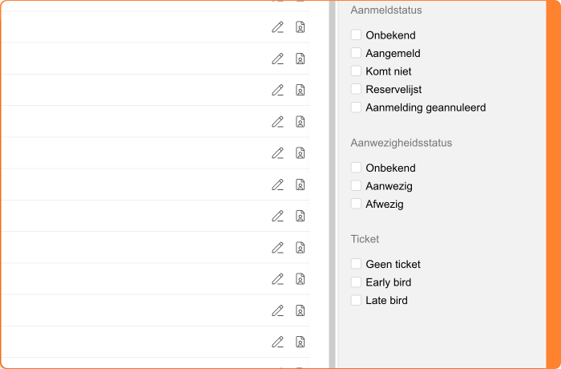Image resolution: width=561 pixels, height=369 pixels.
Task: Open the person document icon in the top row
Action: pos(301,27)
